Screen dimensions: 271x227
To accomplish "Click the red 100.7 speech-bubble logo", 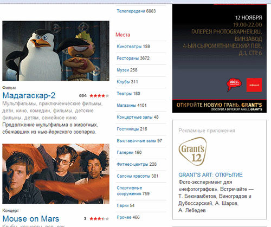I will [234, 85].
